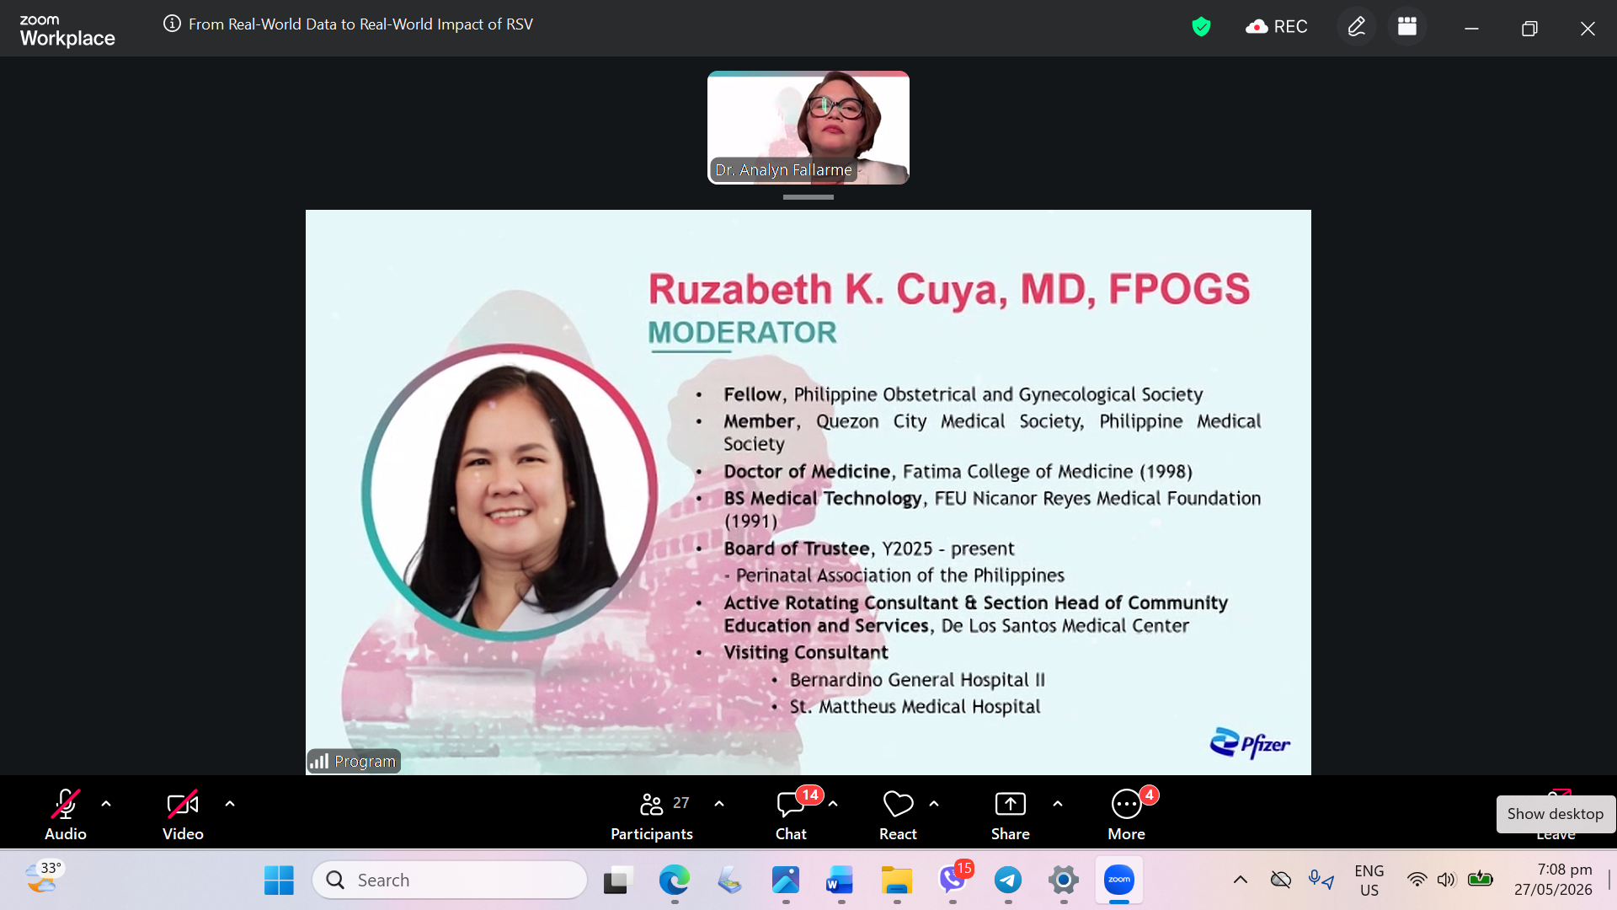Expand video settings arrow next to Video
Screen dimensions: 1617x910
tap(230, 804)
